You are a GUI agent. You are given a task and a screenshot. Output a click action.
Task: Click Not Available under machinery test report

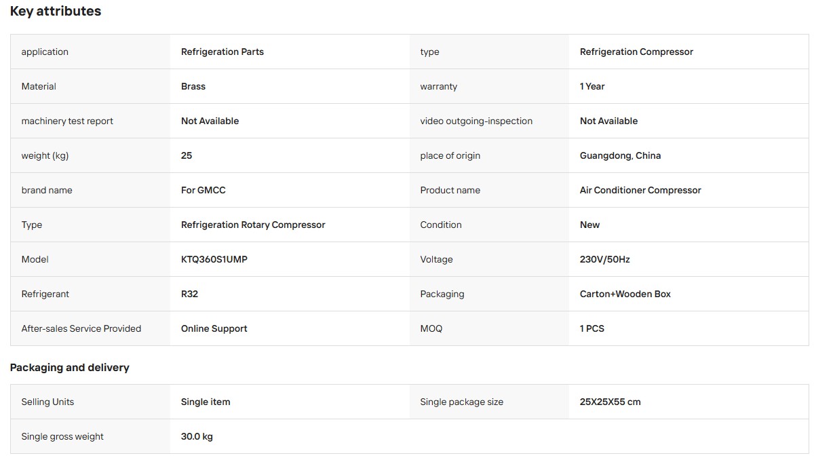[210, 121]
